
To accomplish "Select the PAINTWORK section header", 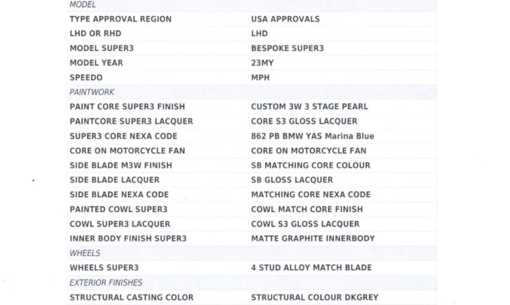I will 92,92.
